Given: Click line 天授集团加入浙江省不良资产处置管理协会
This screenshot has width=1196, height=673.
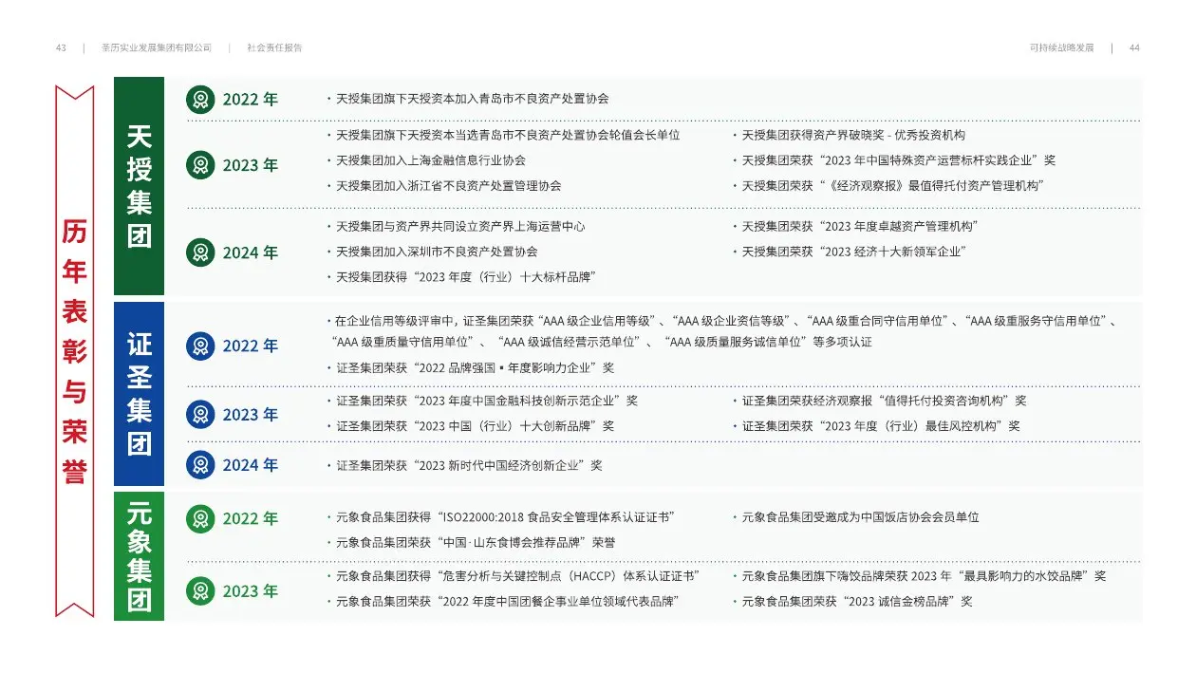Looking at the screenshot, I should pyautogui.click(x=444, y=186).
